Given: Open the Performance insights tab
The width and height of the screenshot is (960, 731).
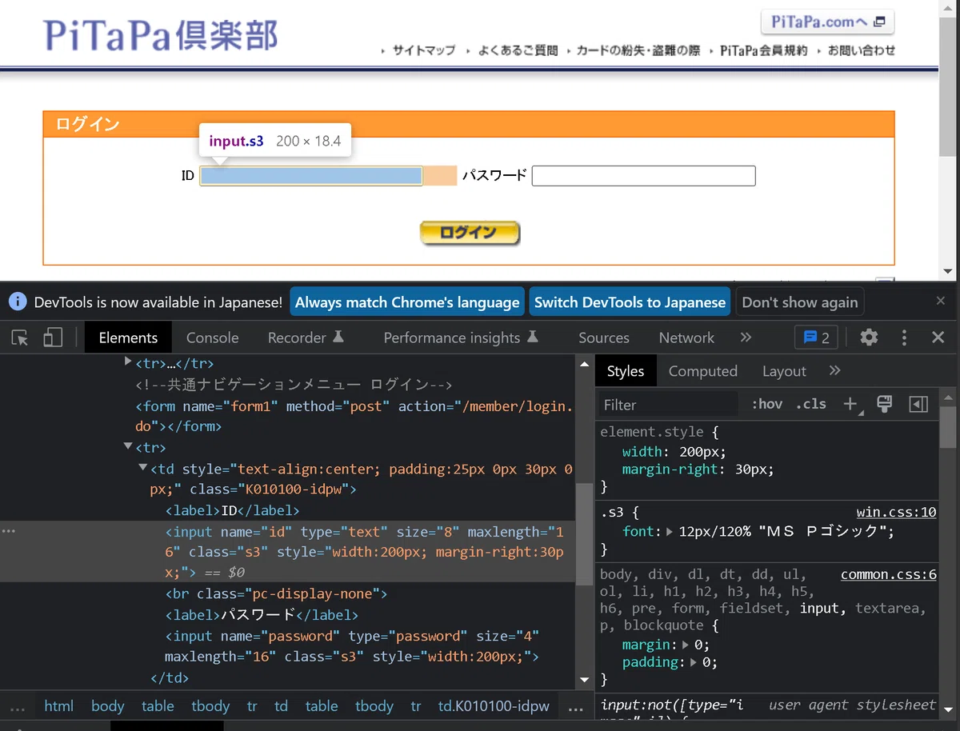Looking at the screenshot, I should click(461, 338).
